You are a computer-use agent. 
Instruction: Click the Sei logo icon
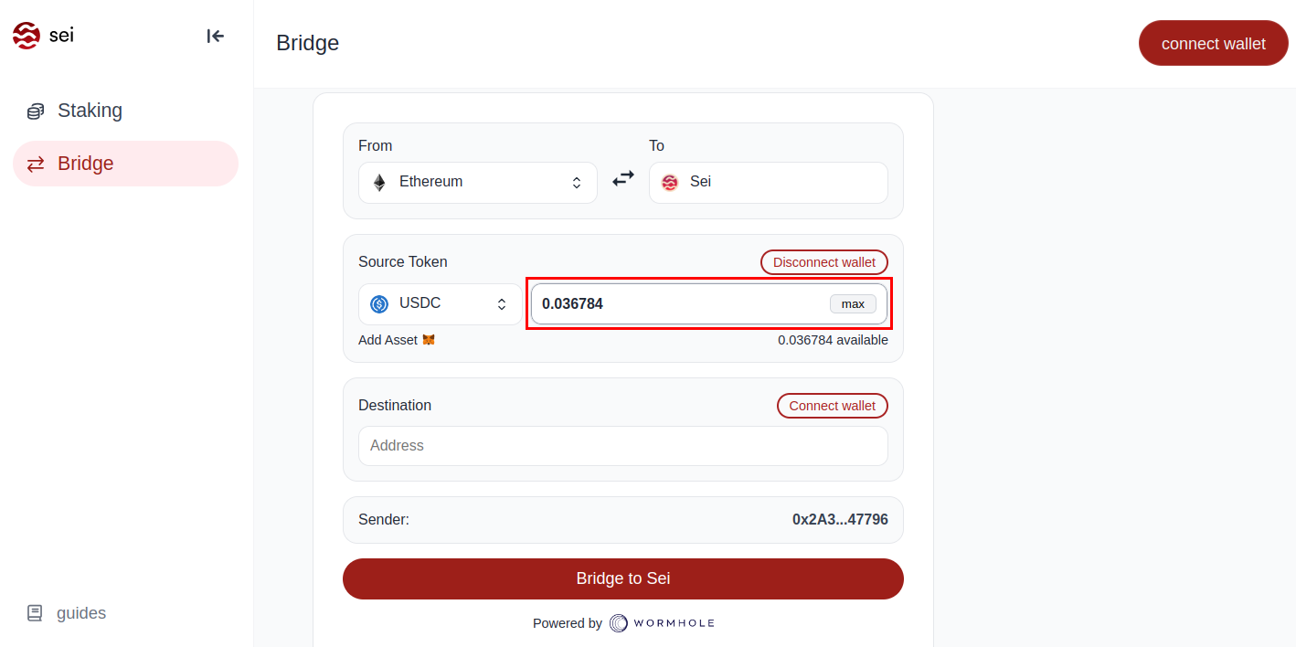pos(27,36)
